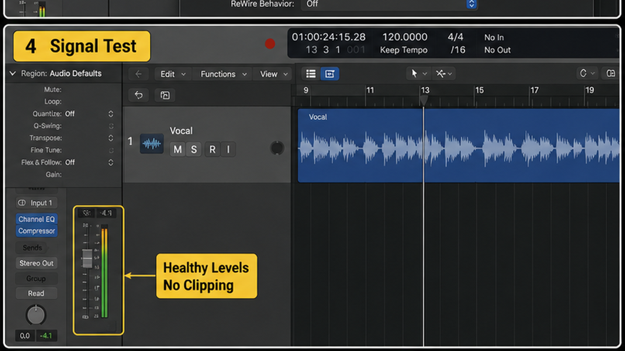Switch to the list view icon

click(311, 74)
